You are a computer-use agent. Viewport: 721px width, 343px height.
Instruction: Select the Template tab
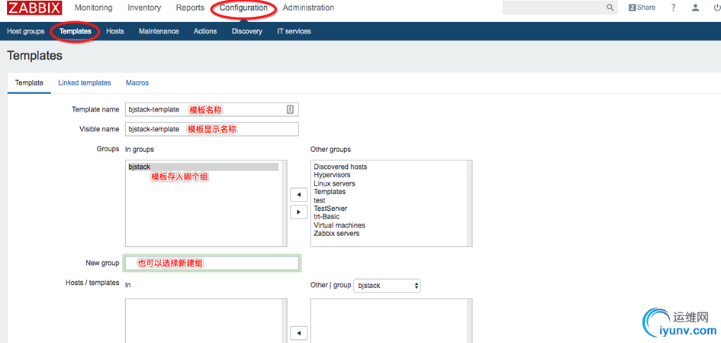(x=30, y=83)
